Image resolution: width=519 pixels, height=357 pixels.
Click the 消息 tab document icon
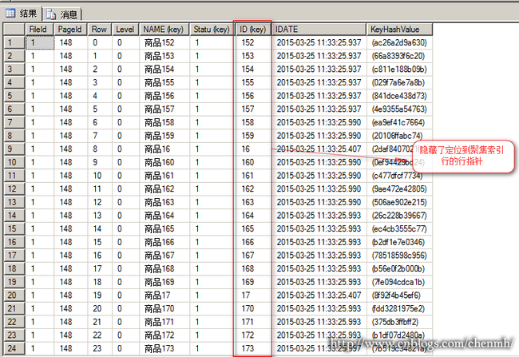pyautogui.click(x=51, y=14)
